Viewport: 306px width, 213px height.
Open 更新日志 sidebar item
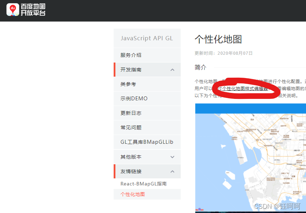pos(147,113)
